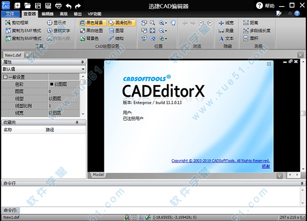307x221 pixels.
Task: Click the 名称 column header in favorites
Action: click(23, 130)
